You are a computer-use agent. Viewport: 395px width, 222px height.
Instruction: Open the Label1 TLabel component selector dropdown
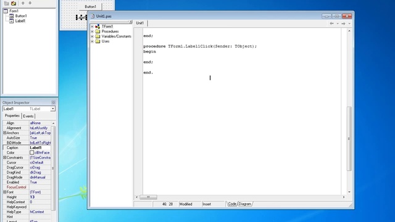coord(52,109)
